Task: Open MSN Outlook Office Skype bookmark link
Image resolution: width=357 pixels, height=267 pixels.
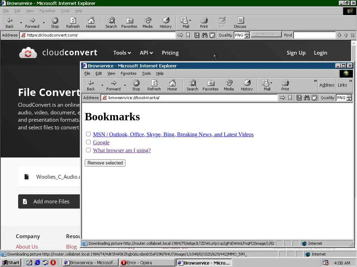Action: tap(173, 135)
